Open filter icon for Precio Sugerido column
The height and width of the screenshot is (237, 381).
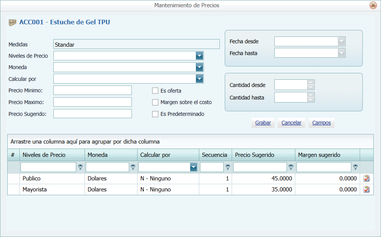pyautogui.click(x=291, y=167)
